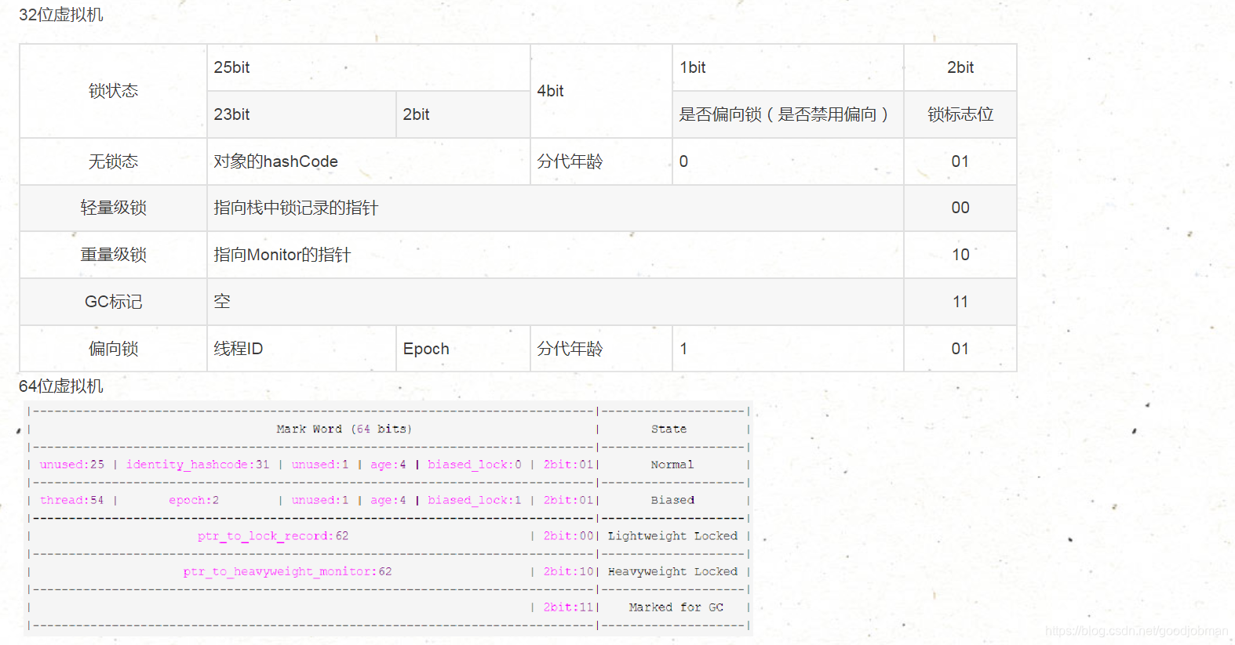Click the "epoch:2" field
This screenshot has height=645, width=1235.
(194, 500)
